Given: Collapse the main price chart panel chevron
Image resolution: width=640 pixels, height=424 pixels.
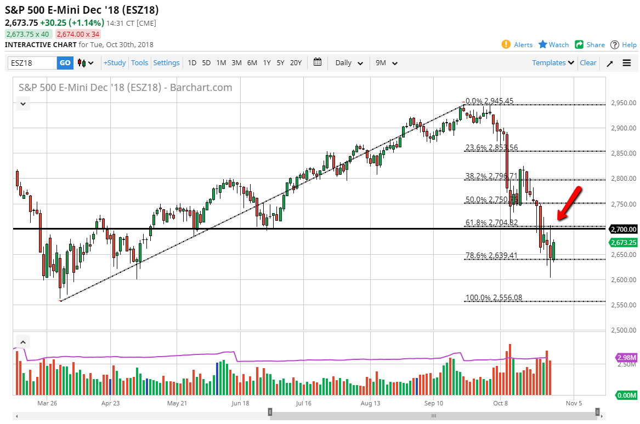Looking at the screenshot, I should [22, 104].
